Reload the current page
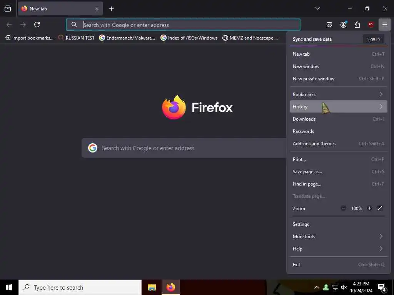 pos(37,25)
